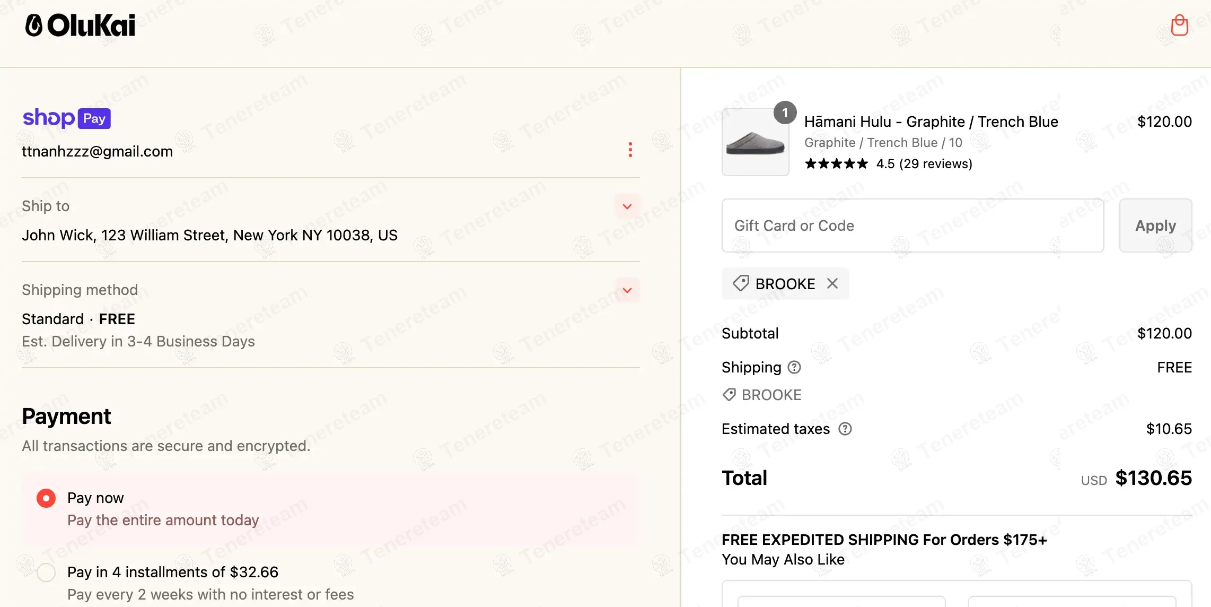Screen dimensions: 1211x607
Task: Click the OluKai logo
Action: click(x=80, y=25)
